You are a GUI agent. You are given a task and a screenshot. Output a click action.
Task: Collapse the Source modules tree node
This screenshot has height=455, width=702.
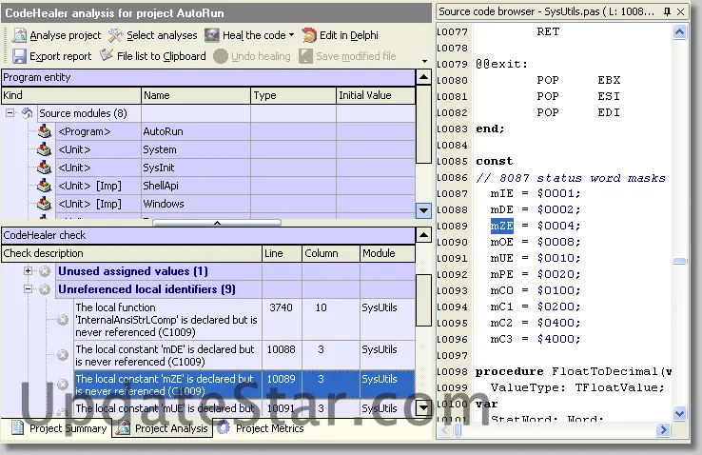click(10, 113)
